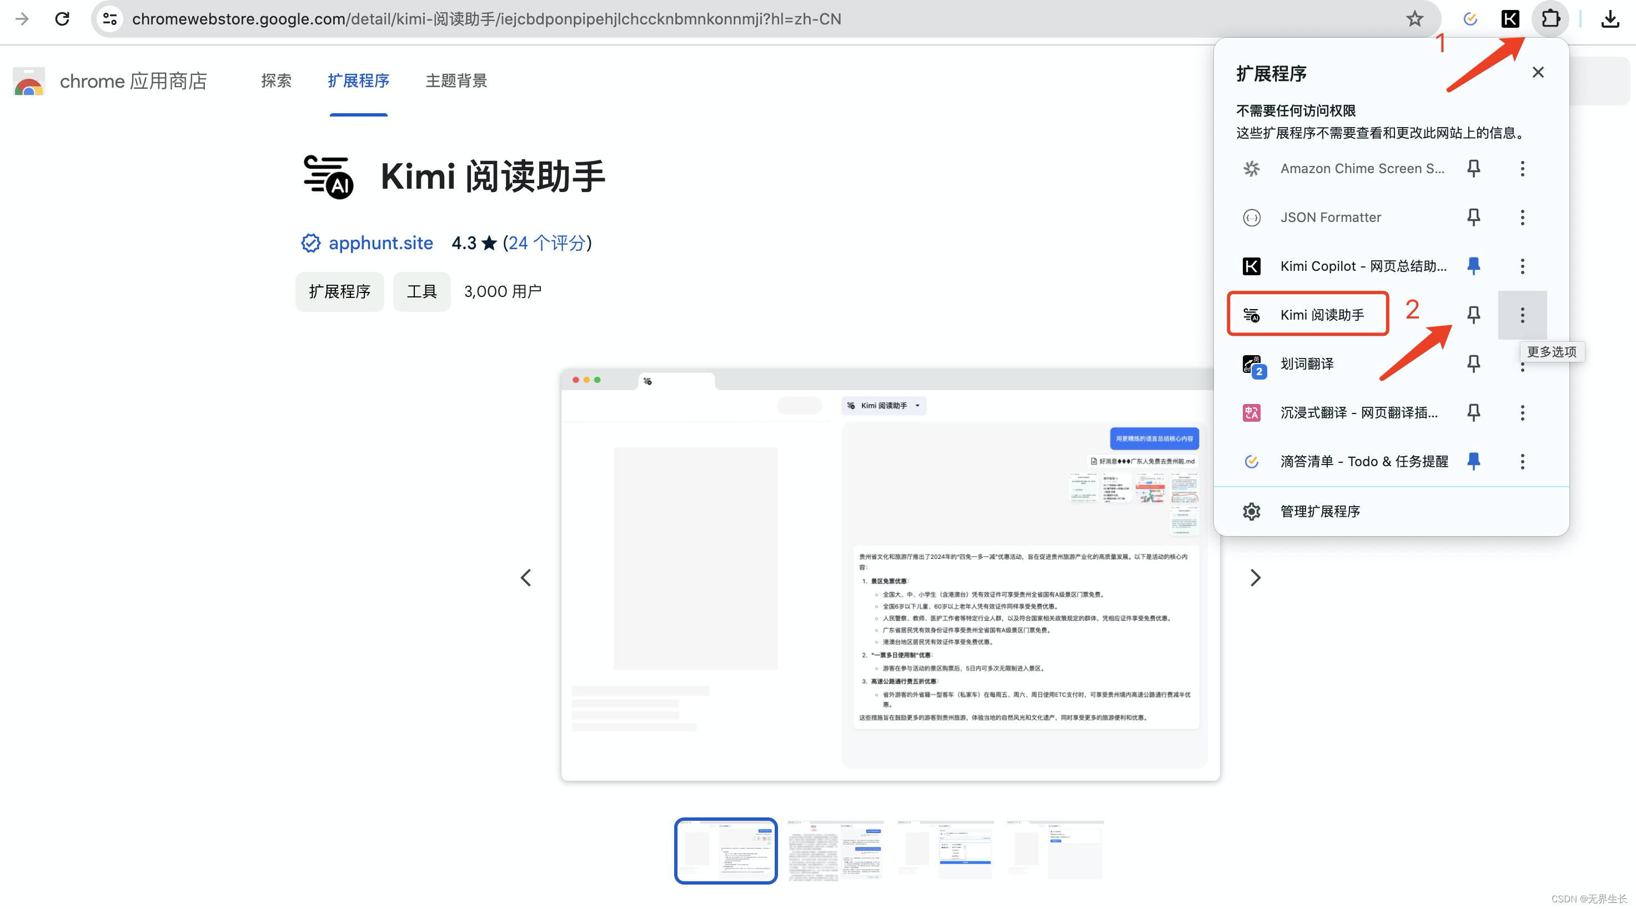Click the 滴答清单 extension icon in list

coord(1251,462)
